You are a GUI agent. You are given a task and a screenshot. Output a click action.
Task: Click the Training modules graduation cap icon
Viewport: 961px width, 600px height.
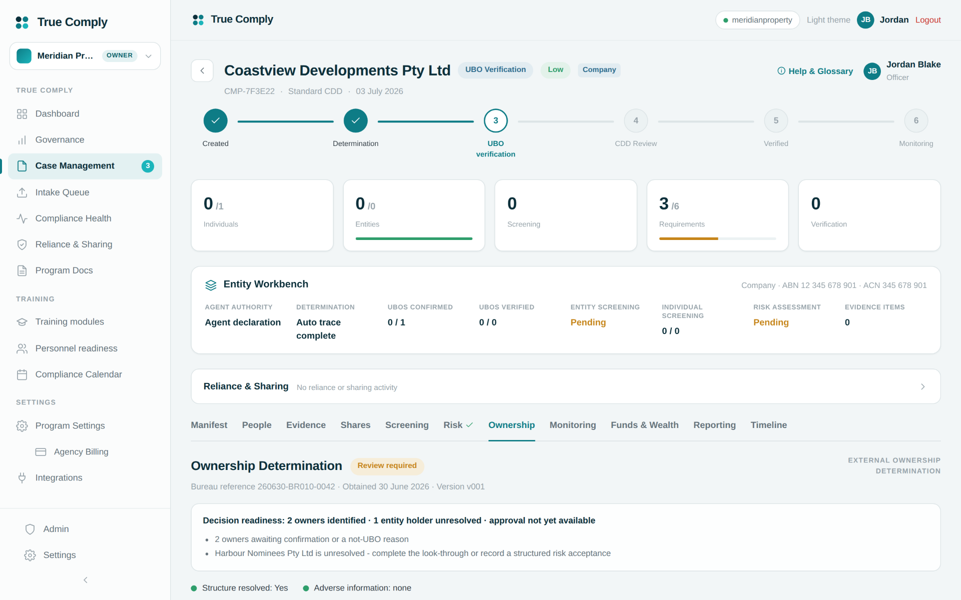click(22, 322)
